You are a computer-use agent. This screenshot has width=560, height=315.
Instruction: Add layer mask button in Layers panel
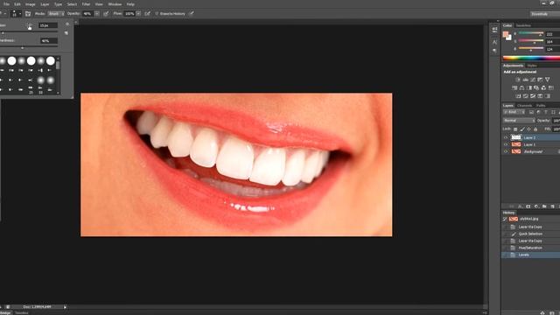pos(528,206)
